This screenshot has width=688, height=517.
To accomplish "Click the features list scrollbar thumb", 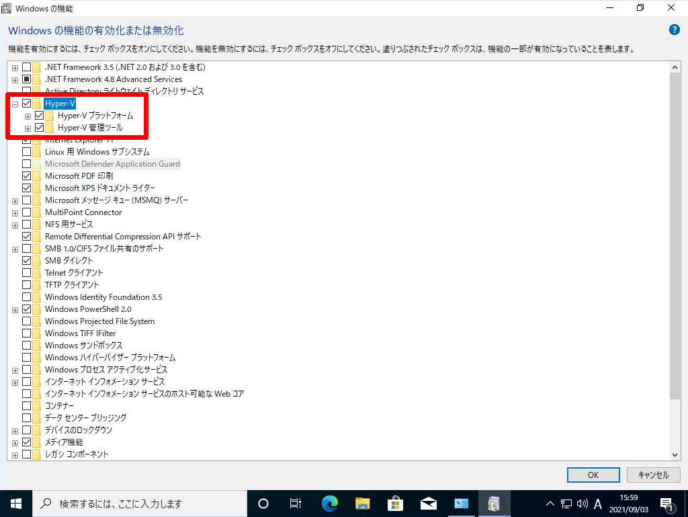I will point(675,236).
